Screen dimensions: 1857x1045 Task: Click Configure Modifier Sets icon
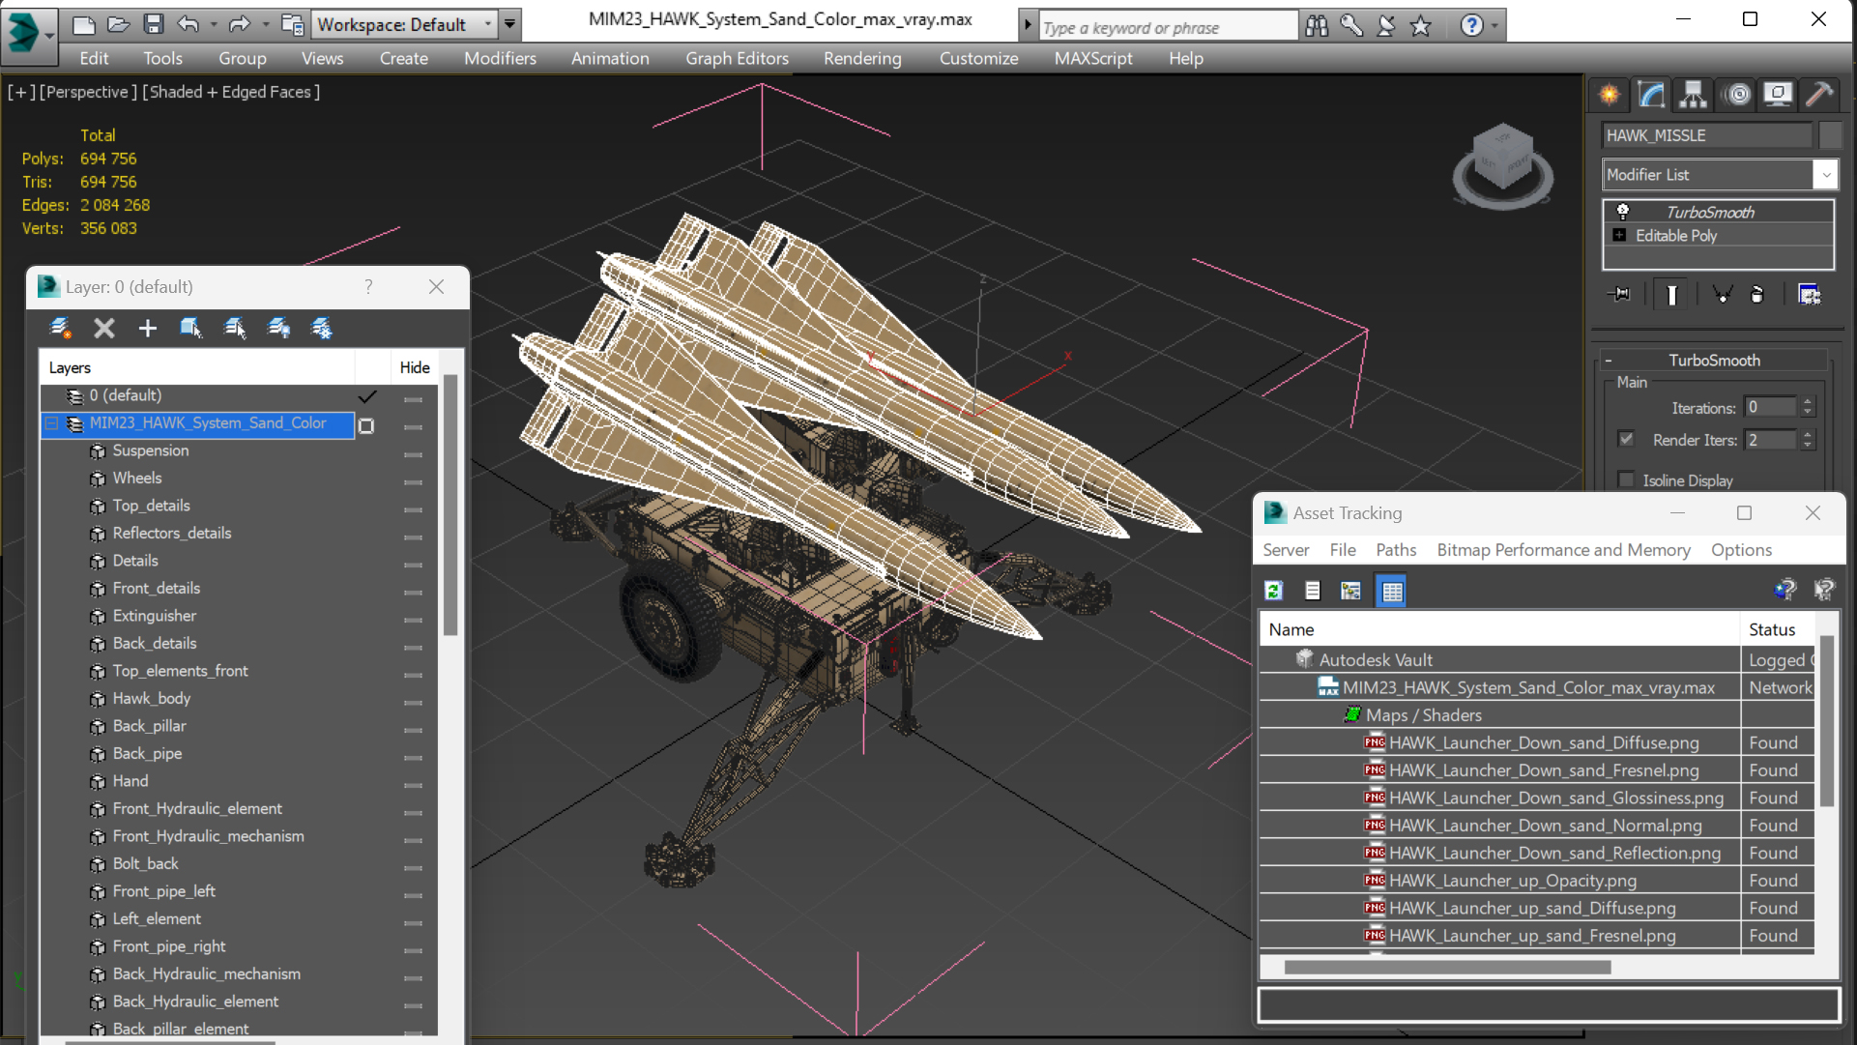coord(1809,294)
